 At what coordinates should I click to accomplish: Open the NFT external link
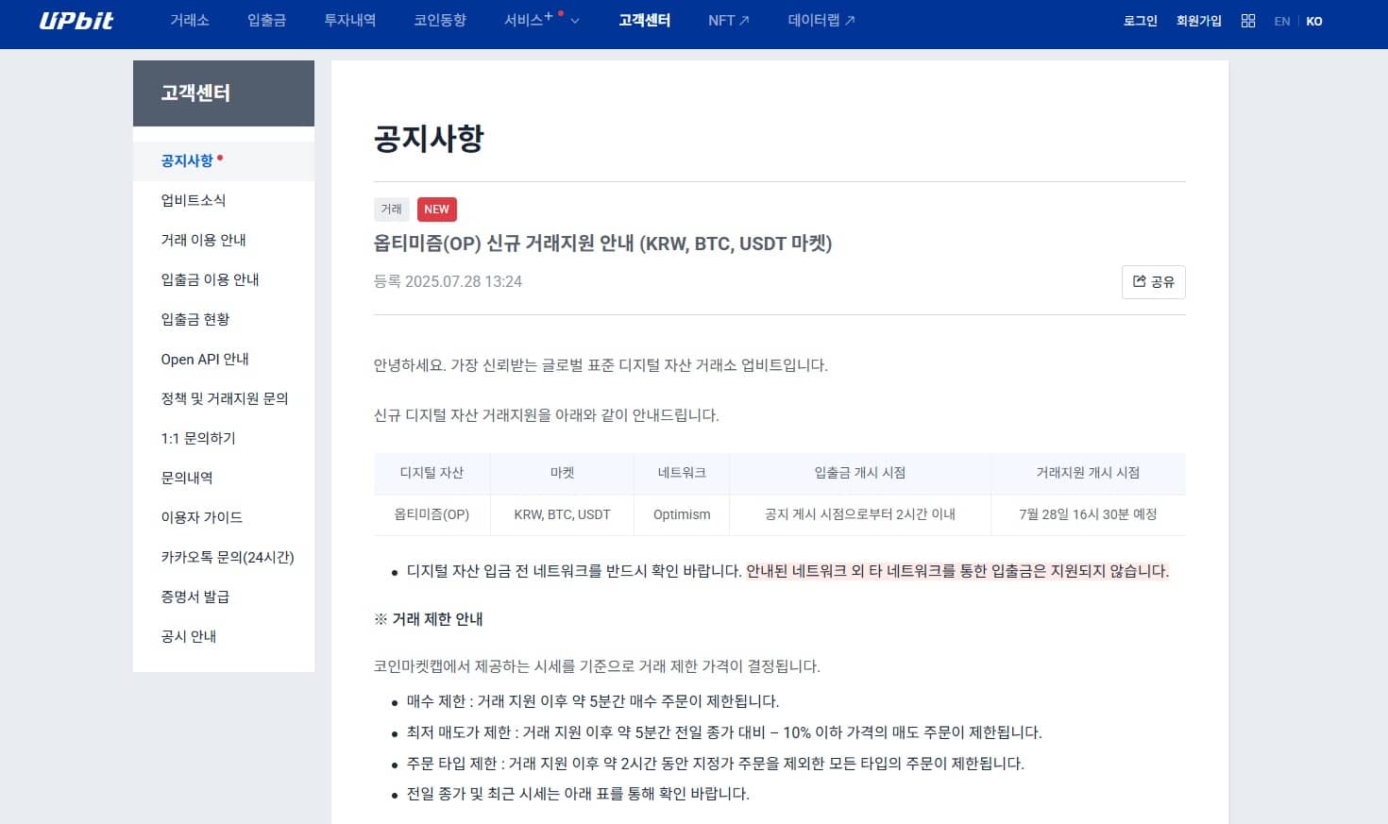[x=728, y=20]
